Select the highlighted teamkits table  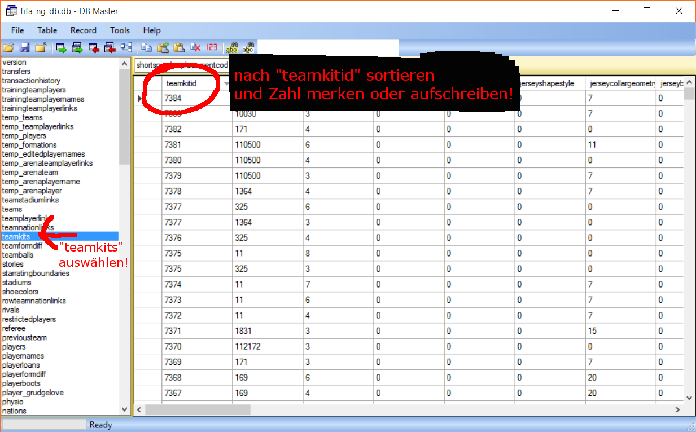click(x=60, y=236)
